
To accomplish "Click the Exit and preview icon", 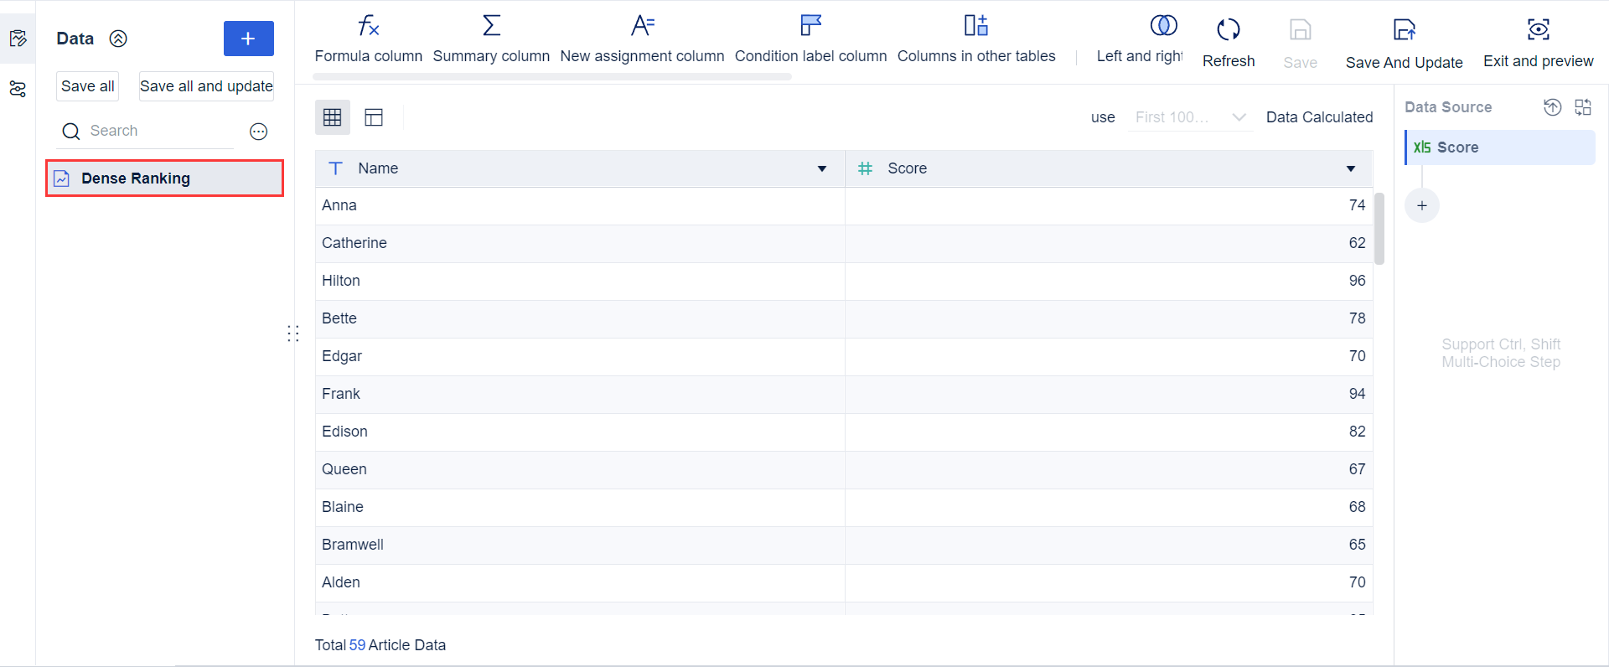I will pyautogui.click(x=1539, y=29).
